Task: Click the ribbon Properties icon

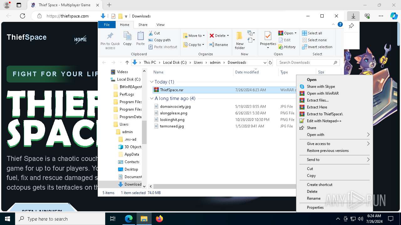Action: pyautogui.click(x=268, y=36)
